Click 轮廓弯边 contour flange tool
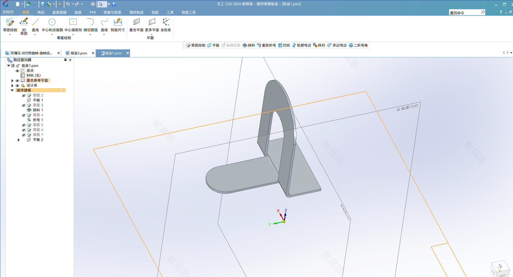The image size is (513, 277). point(302,45)
